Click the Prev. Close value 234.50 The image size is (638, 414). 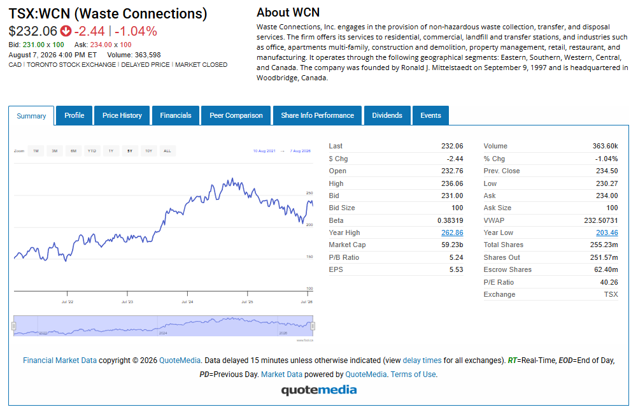(x=607, y=171)
